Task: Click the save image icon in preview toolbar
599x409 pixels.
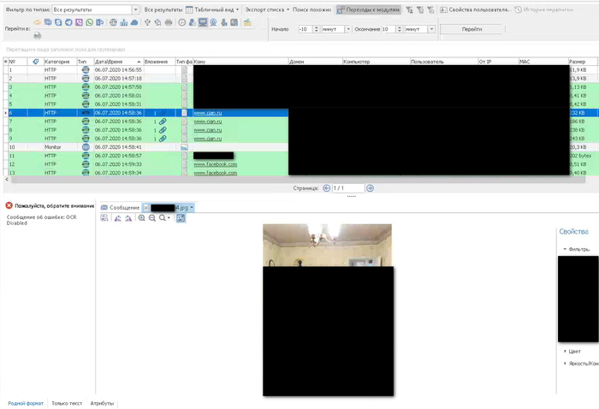Action: 104,217
